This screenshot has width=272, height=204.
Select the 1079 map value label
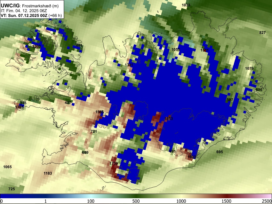(x=249, y=68)
